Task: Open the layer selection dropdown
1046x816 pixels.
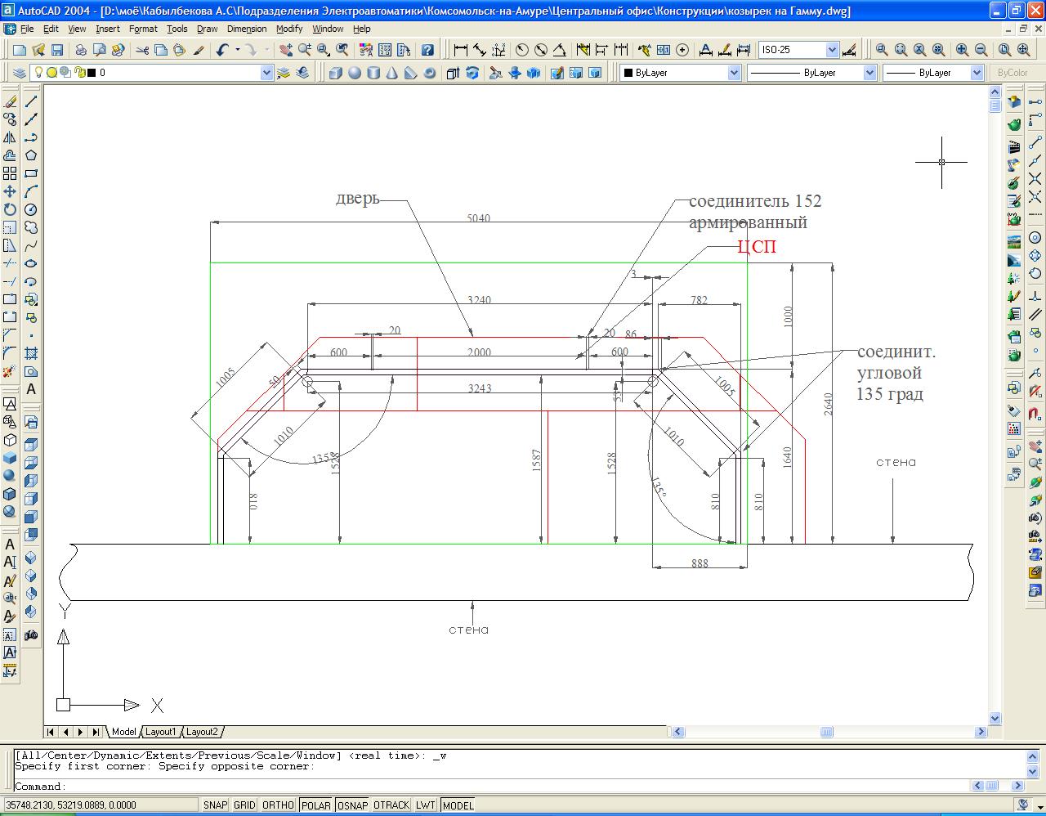Action: click(x=266, y=73)
